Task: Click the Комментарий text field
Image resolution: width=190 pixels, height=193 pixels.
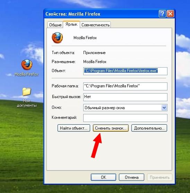Action: coord(125,118)
